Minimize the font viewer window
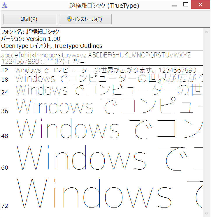211x218 pixels. click(x=174, y=5)
